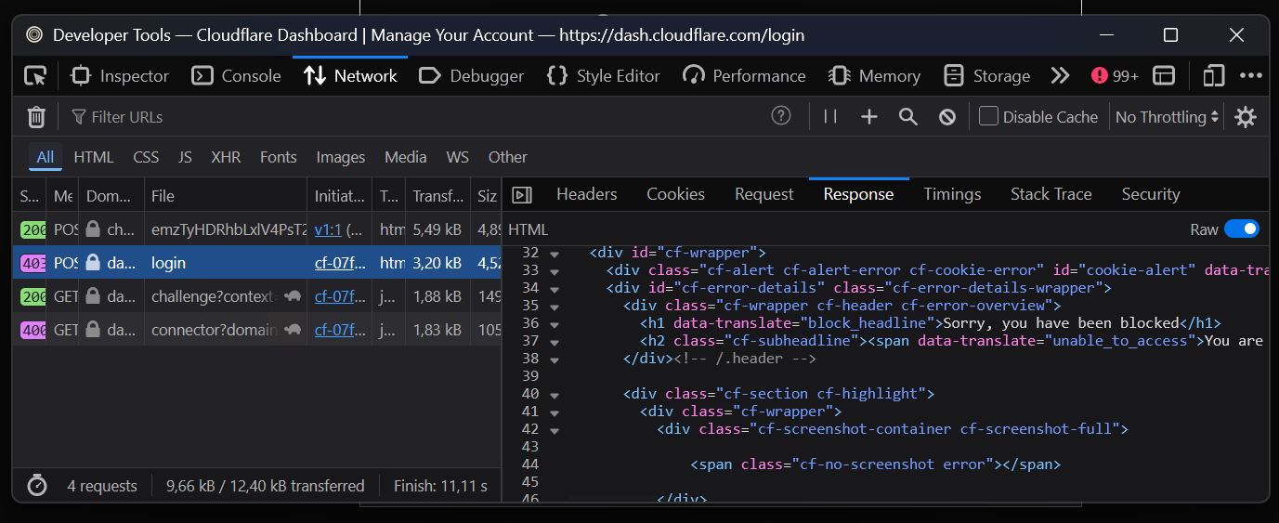Toggle responsive design mode icon
Image resolution: width=1279 pixels, height=523 pixels.
click(x=1213, y=76)
